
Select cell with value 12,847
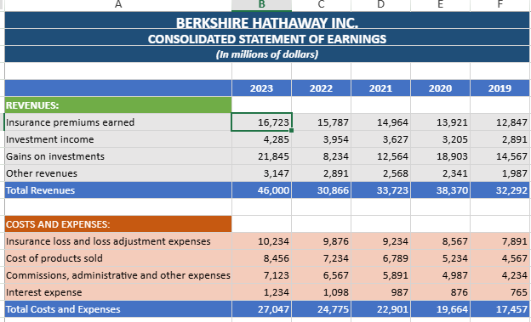[500, 122]
